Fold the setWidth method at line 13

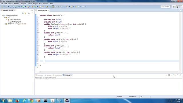pyautogui.click(x=39, y=39)
